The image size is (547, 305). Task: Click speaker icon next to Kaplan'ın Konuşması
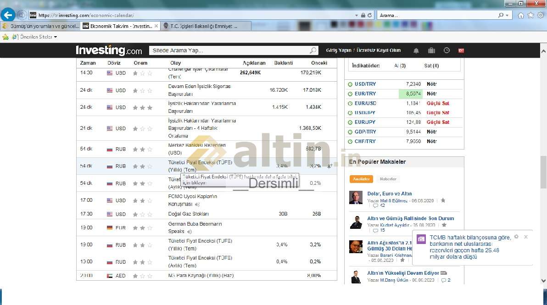tap(197, 204)
